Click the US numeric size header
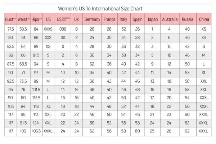The height and width of the screenshot is (144, 216). (x=63, y=19)
